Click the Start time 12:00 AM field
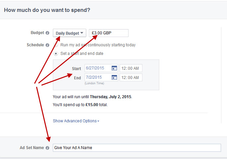227x159 pixels. [131, 68]
